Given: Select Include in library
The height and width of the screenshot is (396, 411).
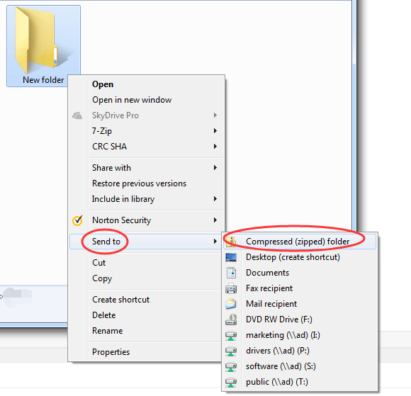Looking at the screenshot, I should coord(146,199).
